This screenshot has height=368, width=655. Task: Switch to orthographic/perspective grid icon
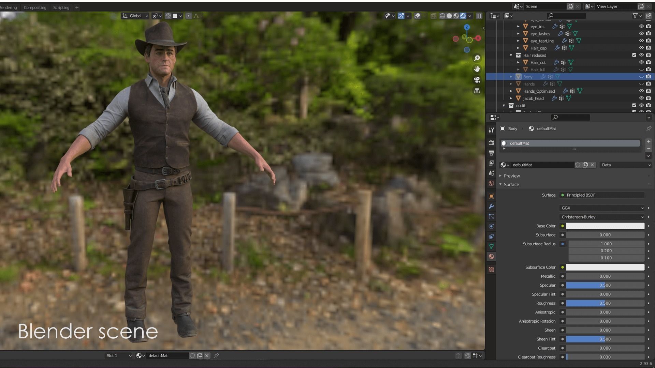[x=477, y=91]
